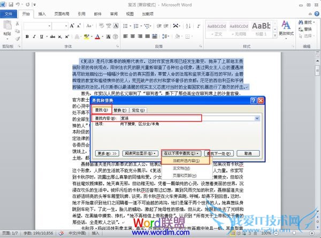
Task: Click the bulleted list icon
Action: (x=126, y=26)
